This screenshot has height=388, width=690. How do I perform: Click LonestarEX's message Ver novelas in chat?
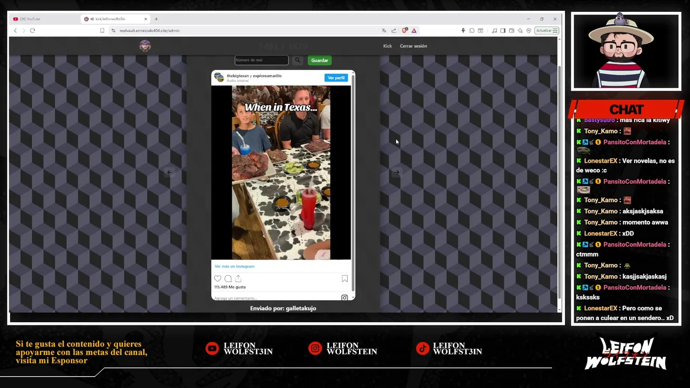click(x=625, y=165)
